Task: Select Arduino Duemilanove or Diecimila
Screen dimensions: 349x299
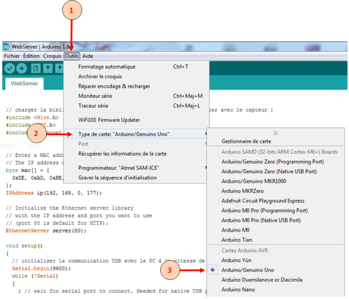Action: [276, 280]
